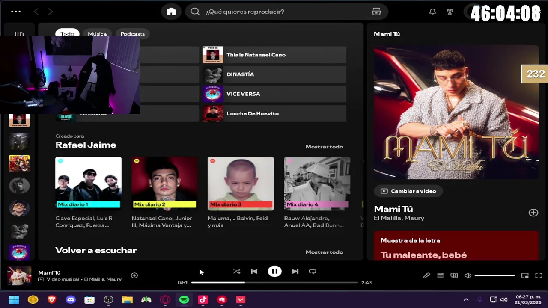Open the mini player
This screenshot has width=548, height=308.
pyautogui.click(x=525, y=275)
